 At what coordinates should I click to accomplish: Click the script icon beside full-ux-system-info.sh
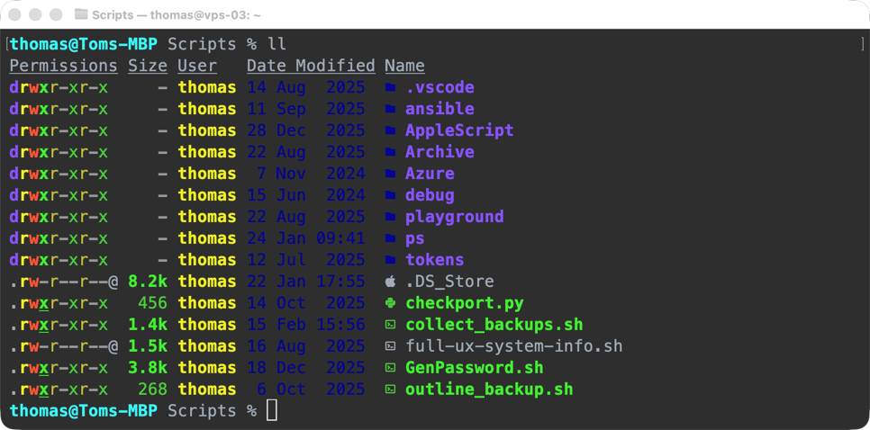pos(390,346)
